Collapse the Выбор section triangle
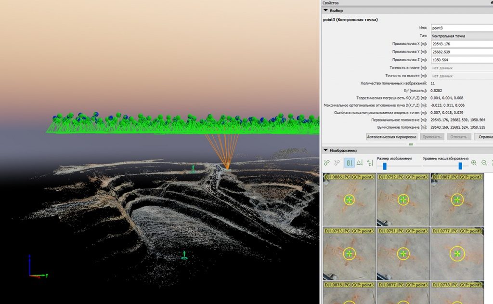 [326, 11]
